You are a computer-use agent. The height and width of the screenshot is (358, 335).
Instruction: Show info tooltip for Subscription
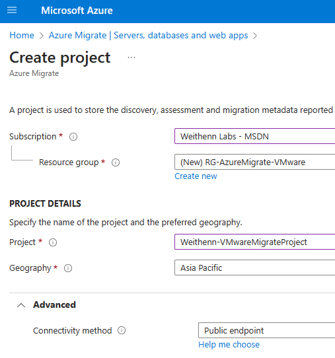click(x=73, y=137)
